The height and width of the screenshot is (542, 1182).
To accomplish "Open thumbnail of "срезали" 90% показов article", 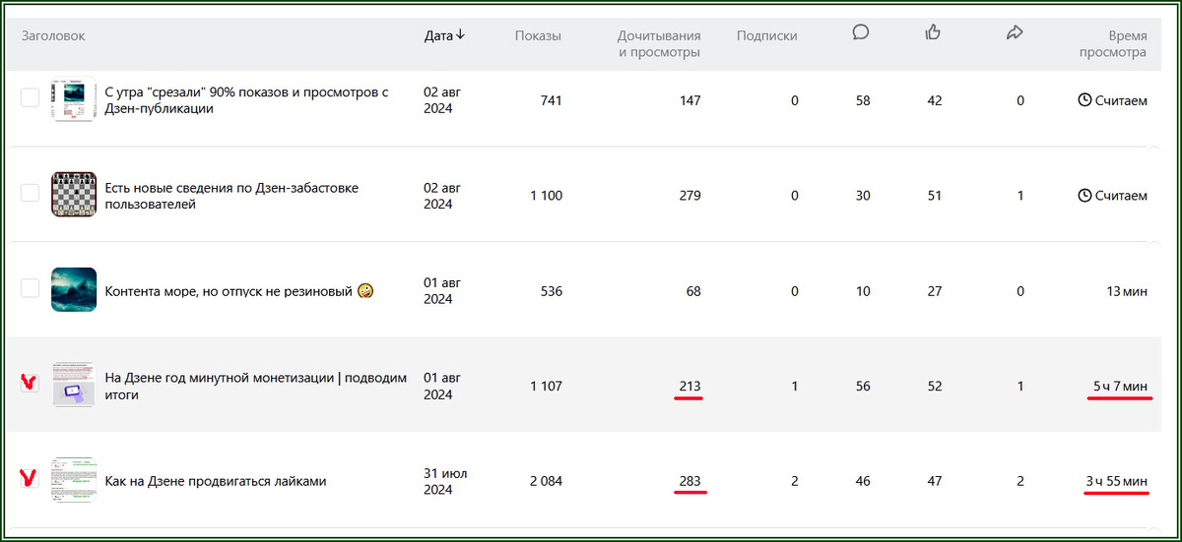I will pos(74,100).
